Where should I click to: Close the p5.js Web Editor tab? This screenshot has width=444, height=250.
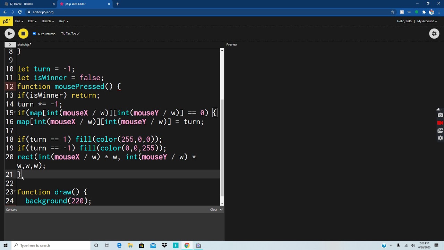(109, 4)
